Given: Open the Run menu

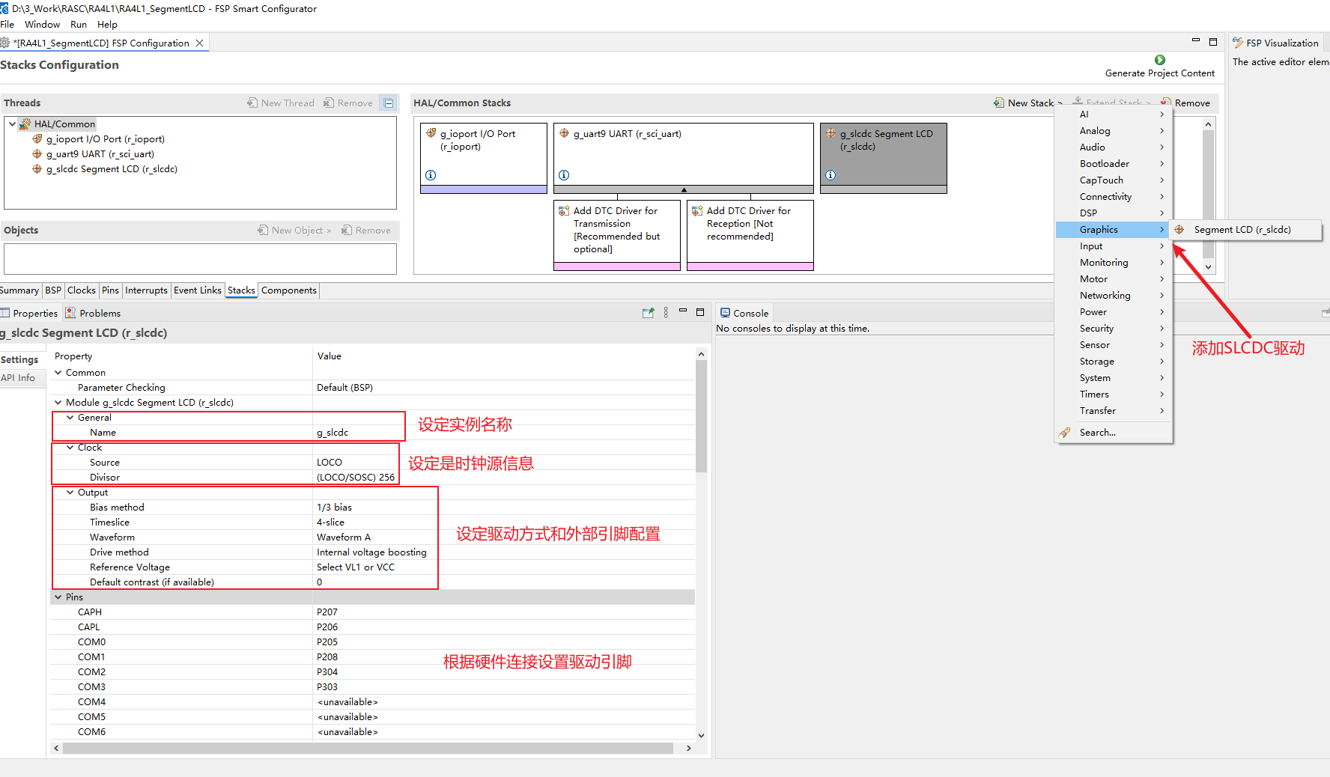Looking at the screenshot, I should 79,25.
